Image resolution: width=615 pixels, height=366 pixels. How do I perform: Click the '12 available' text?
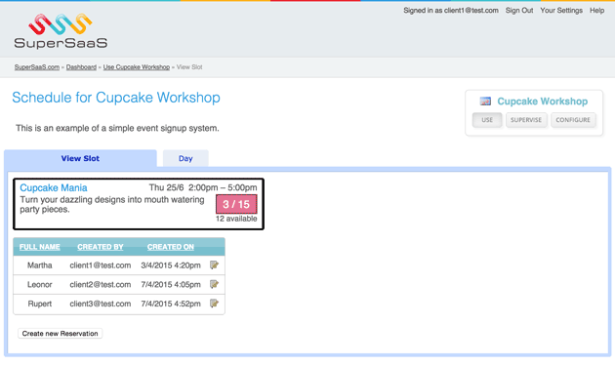(236, 219)
